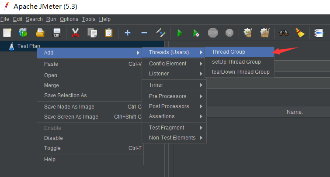Image resolution: width=330 pixels, height=177 pixels.
Task: Select tearDown Thread Group item
Action: pyautogui.click(x=240, y=72)
